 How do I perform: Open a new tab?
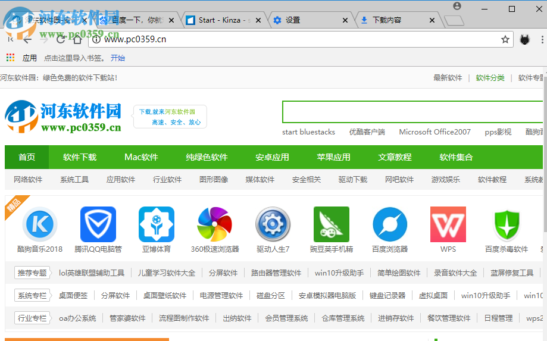[454, 21]
